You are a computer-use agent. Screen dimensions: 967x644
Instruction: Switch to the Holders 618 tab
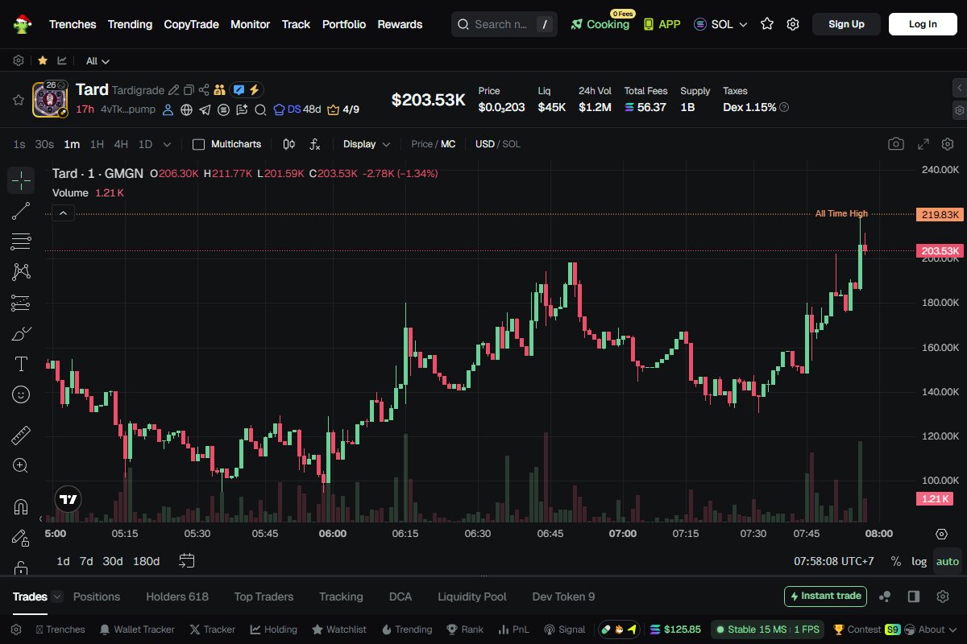176,597
